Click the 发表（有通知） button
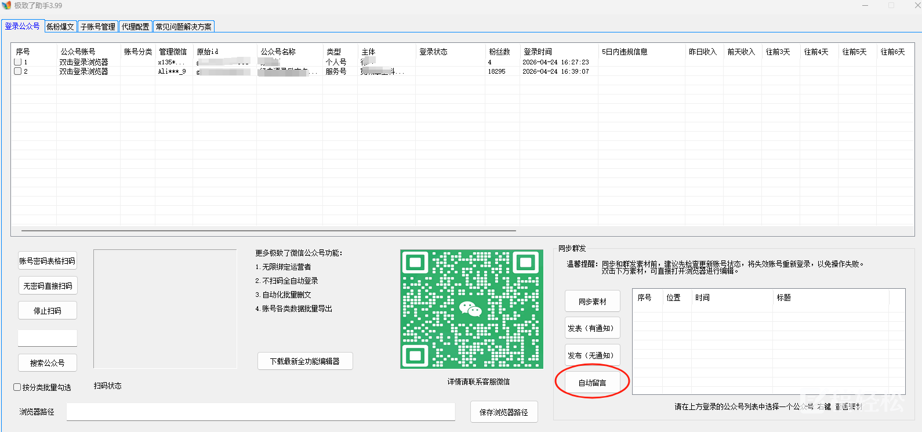Screen dimensions: 922x432 click(593, 328)
